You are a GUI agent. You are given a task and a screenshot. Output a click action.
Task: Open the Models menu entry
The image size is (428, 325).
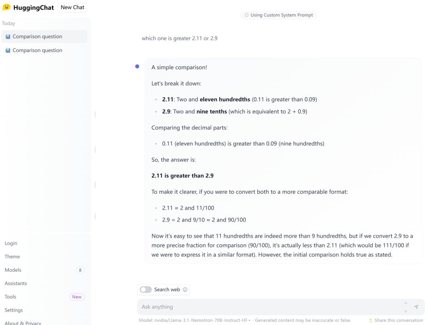[x=12, y=270]
